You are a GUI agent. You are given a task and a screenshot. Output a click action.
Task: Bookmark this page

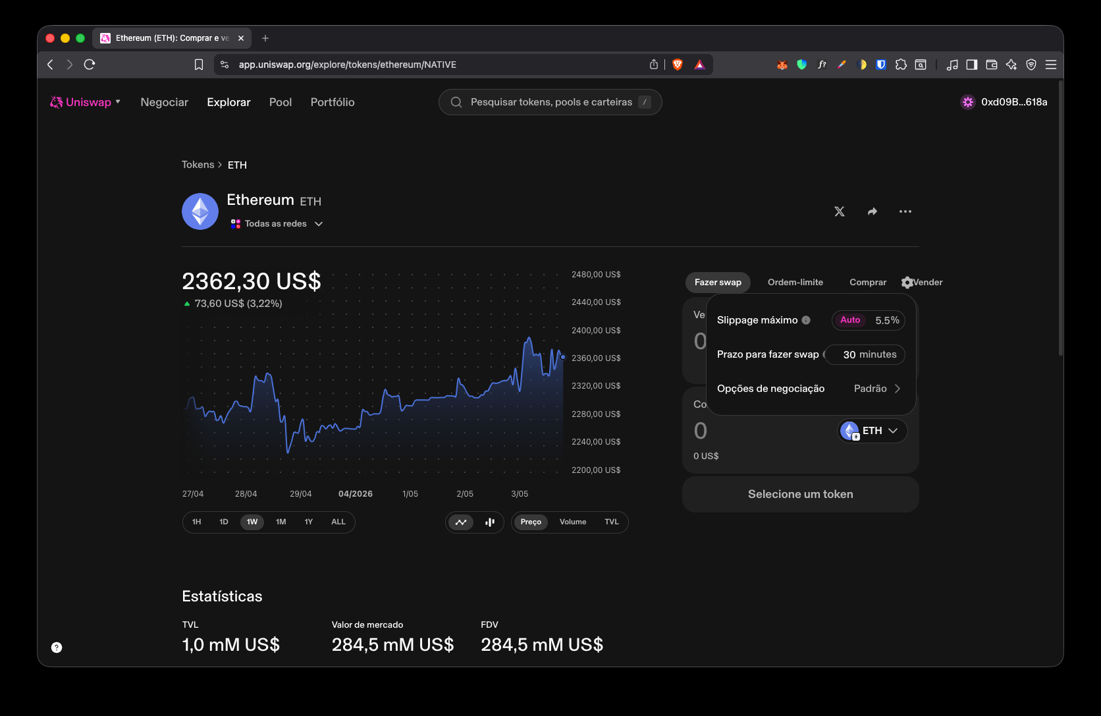click(199, 65)
